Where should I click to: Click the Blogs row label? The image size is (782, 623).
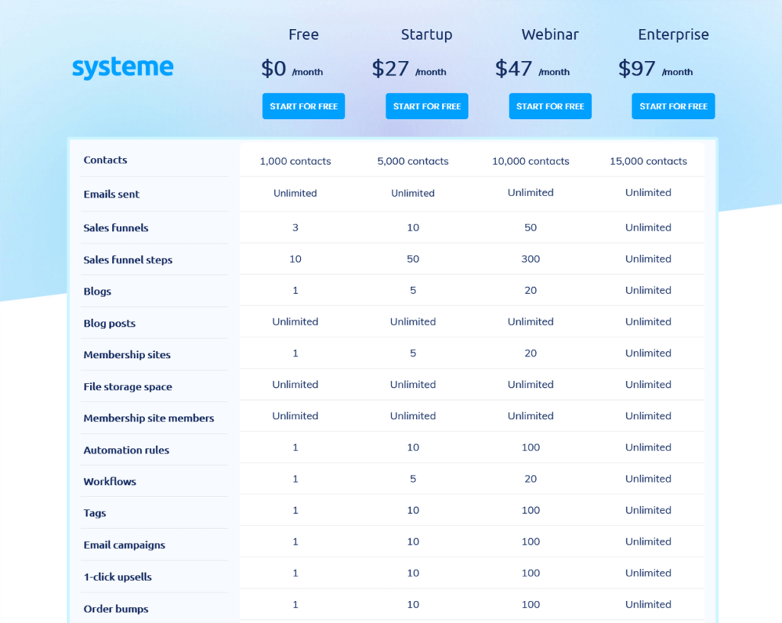click(97, 292)
